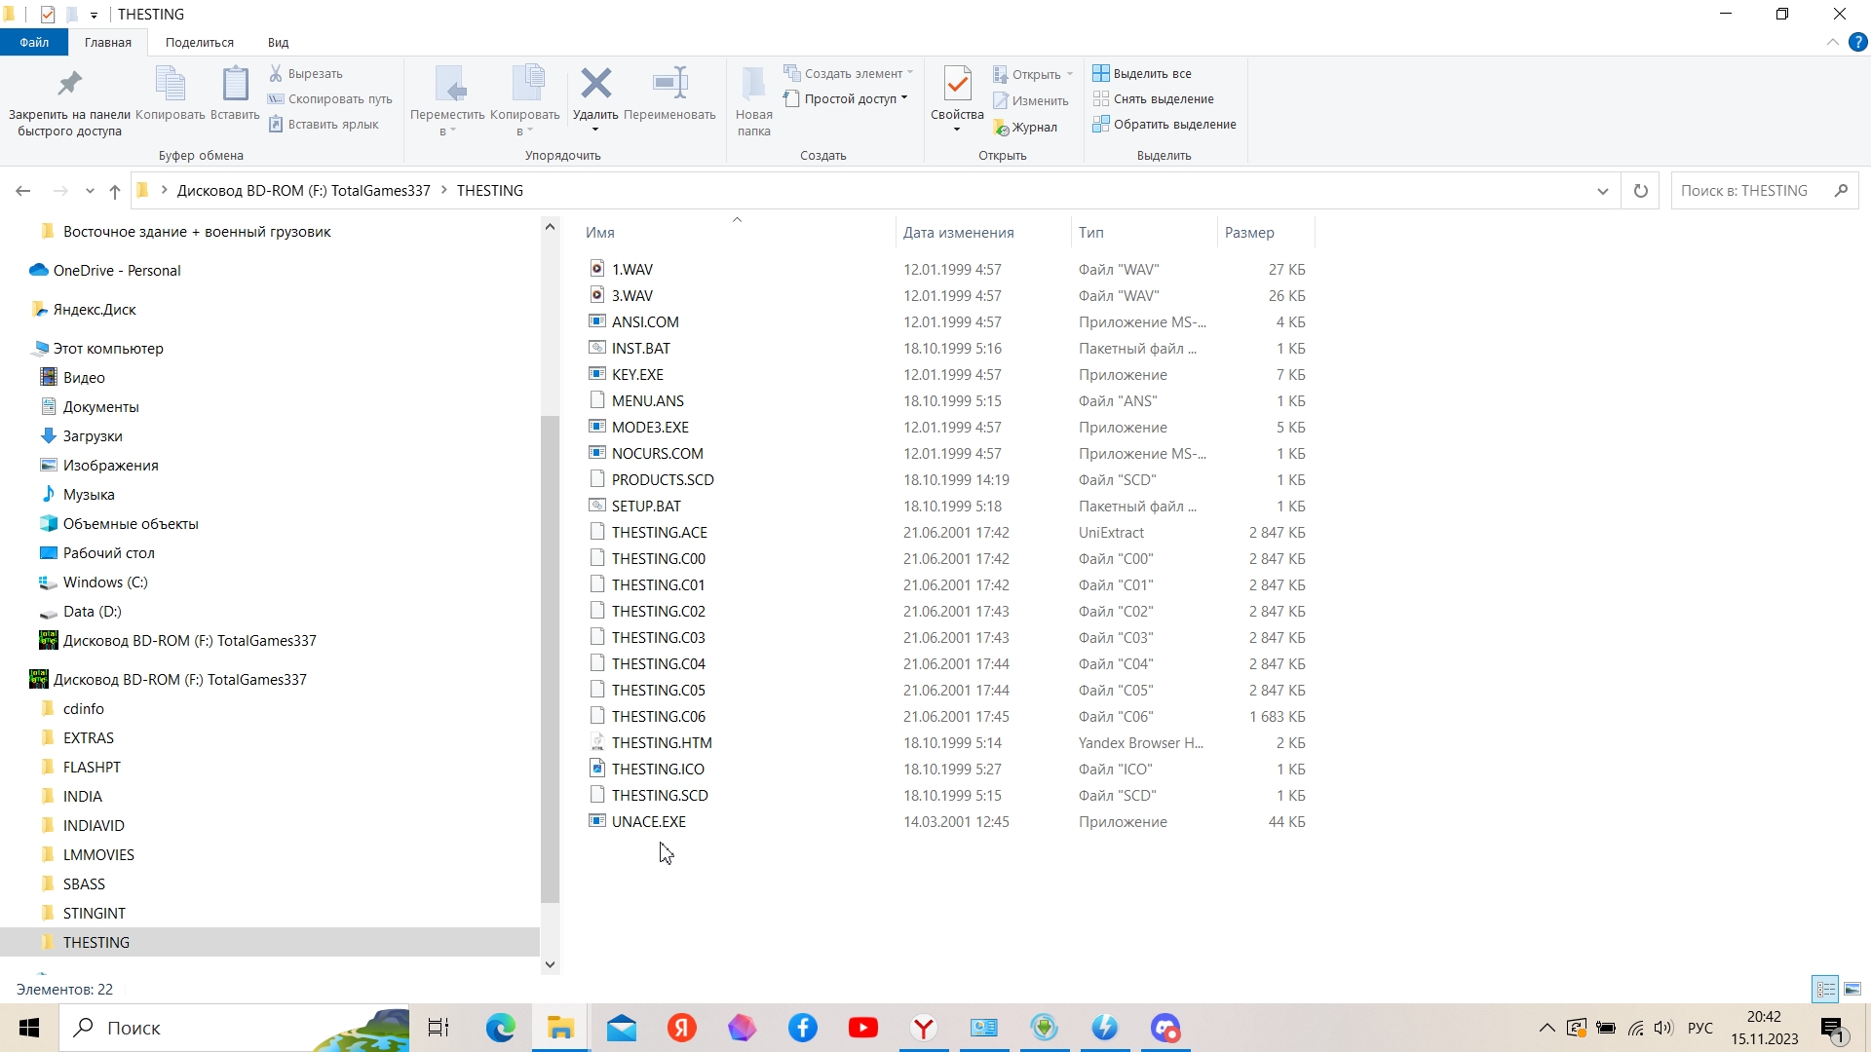
Task: Open the recent locations dropdown arrow
Action: pos(90,191)
